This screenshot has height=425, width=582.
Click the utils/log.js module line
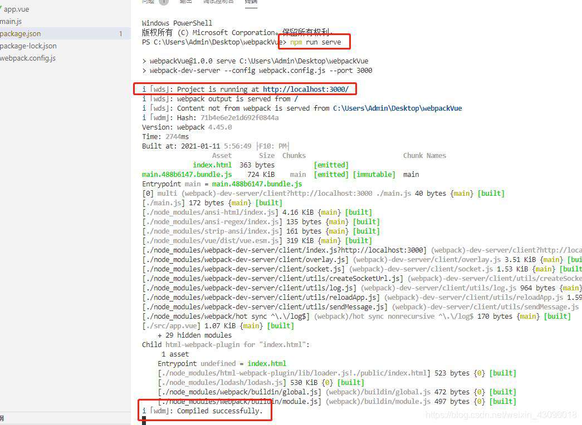tap(362, 288)
